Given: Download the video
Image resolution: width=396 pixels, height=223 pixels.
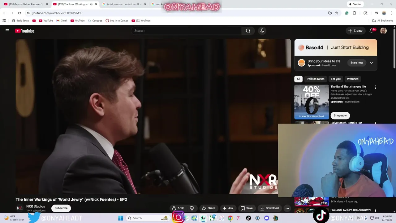Looking at the screenshot, I should coord(269,208).
